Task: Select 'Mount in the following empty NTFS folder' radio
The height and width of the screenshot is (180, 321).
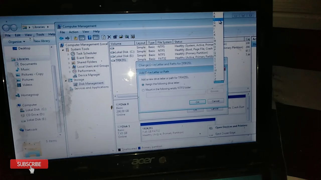Action: point(143,90)
